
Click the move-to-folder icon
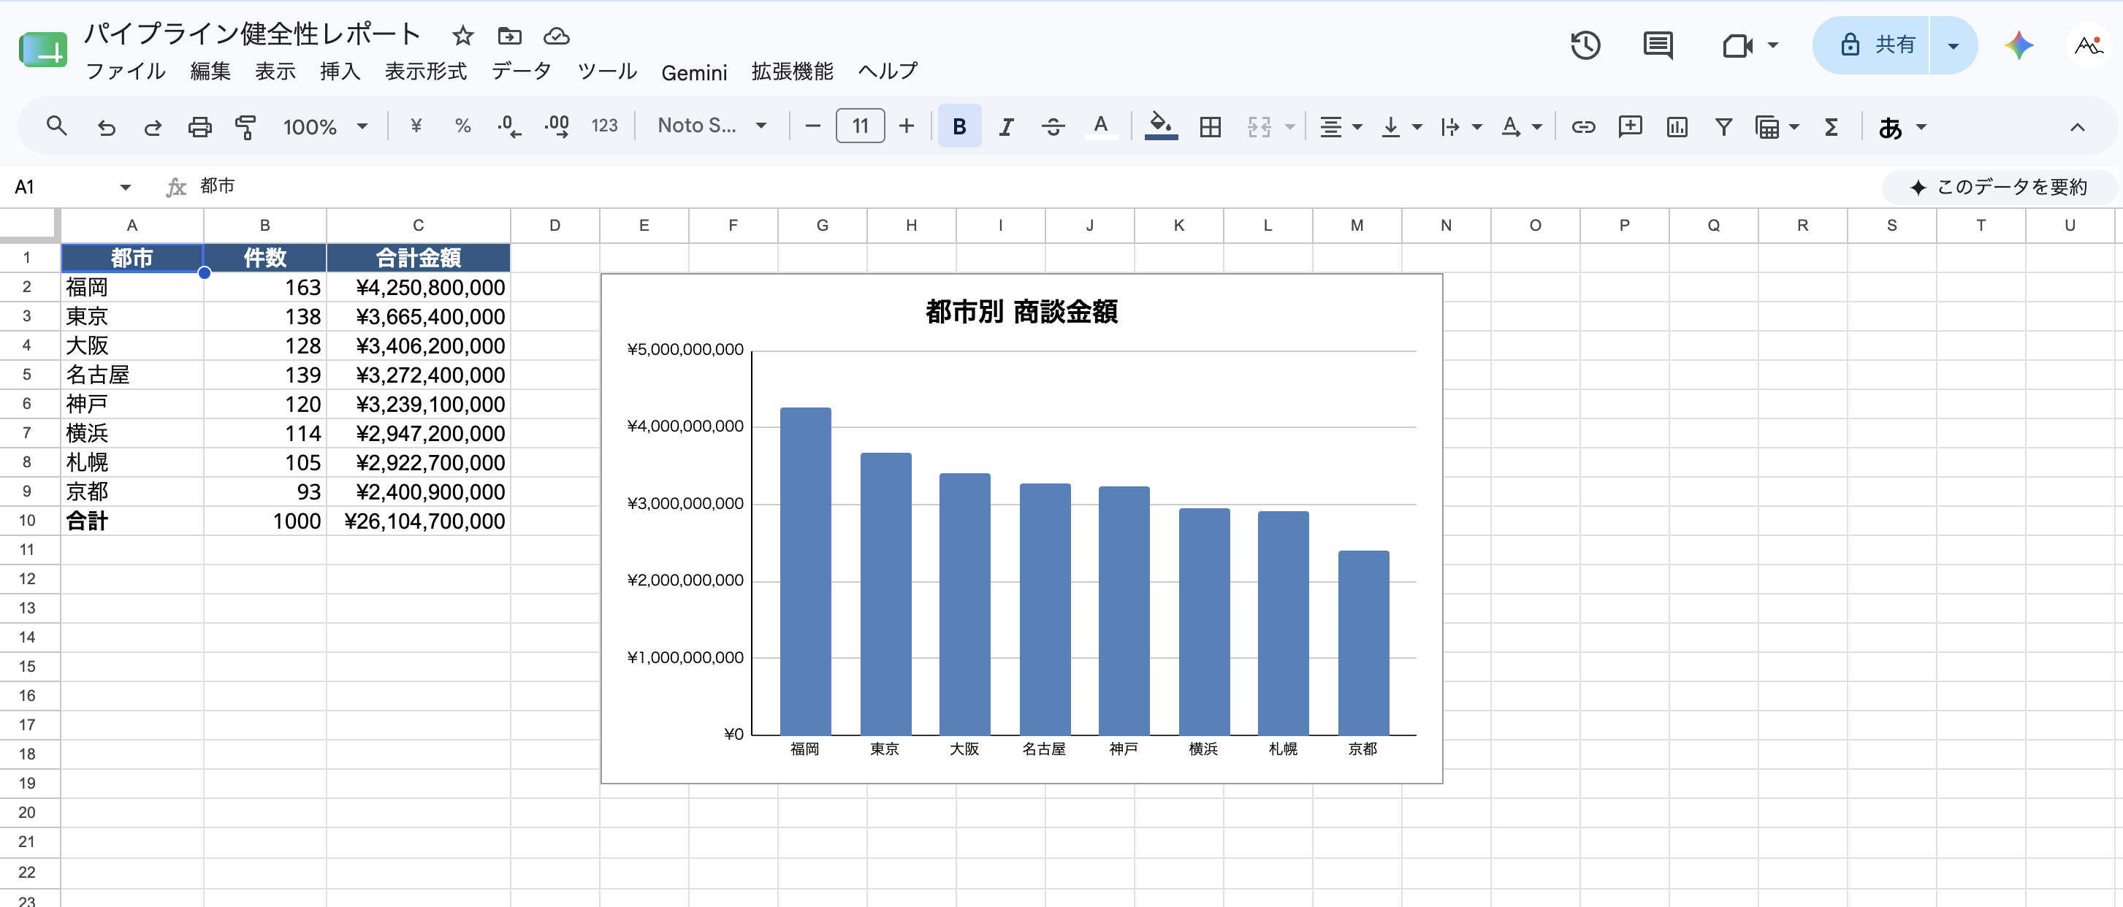pyautogui.click(x=509, y=36)
